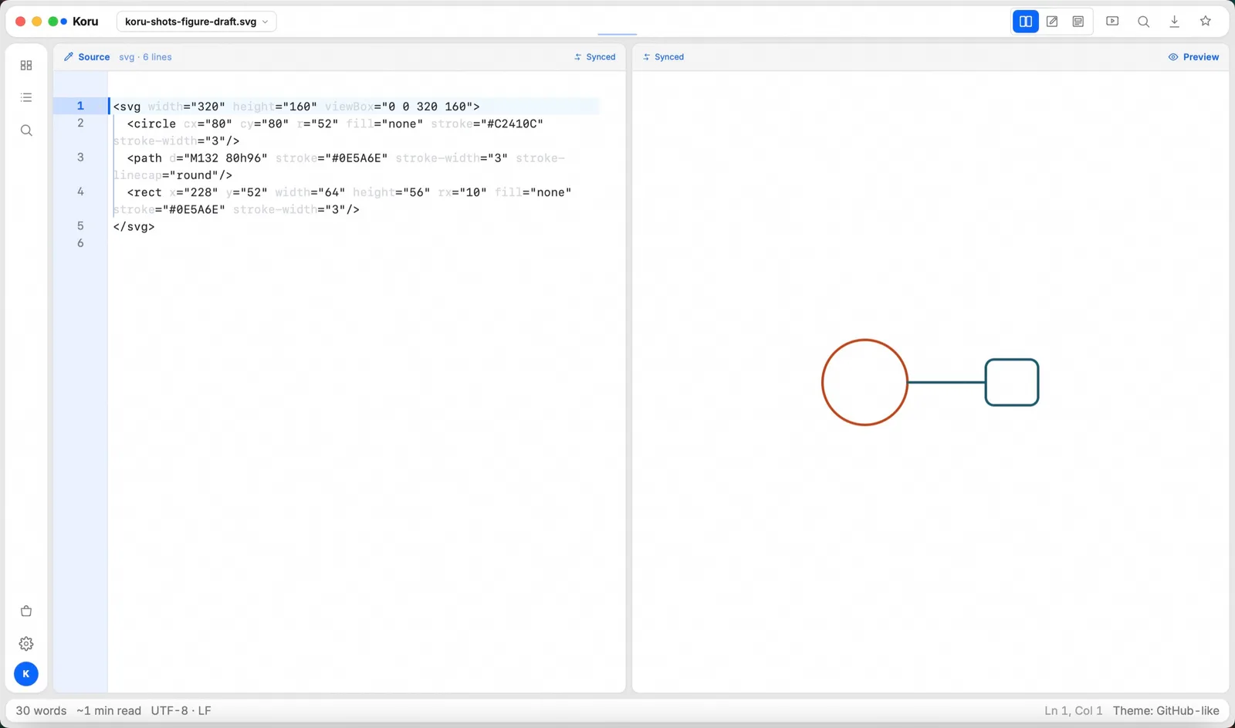Open settings gear in sidebar
1235x728 pixels.
click(x=26, y=644)
